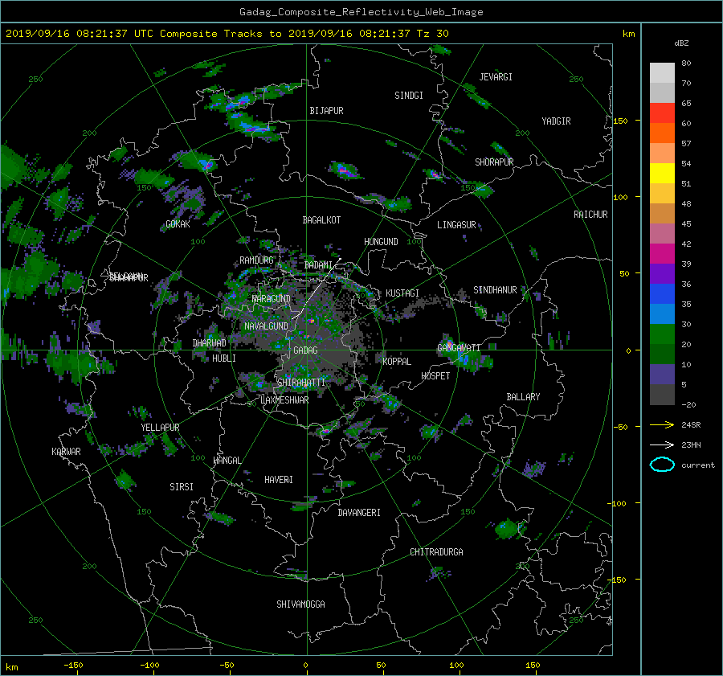Viewport: 723px width, 676px height.
Task: Click the dBZ legend heading
Action: (681, 43)
